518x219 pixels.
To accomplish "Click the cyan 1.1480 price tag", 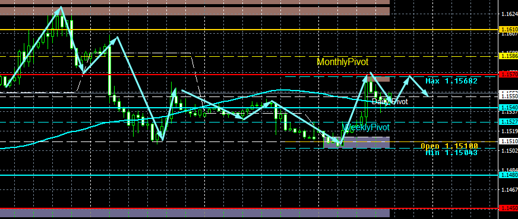I will coord(508,175).
